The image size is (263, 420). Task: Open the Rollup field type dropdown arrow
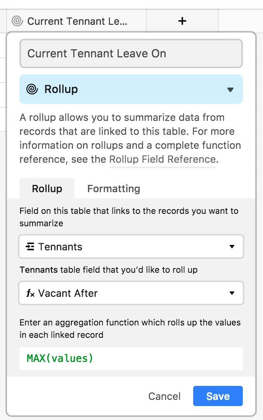click(x=230, y=90)
